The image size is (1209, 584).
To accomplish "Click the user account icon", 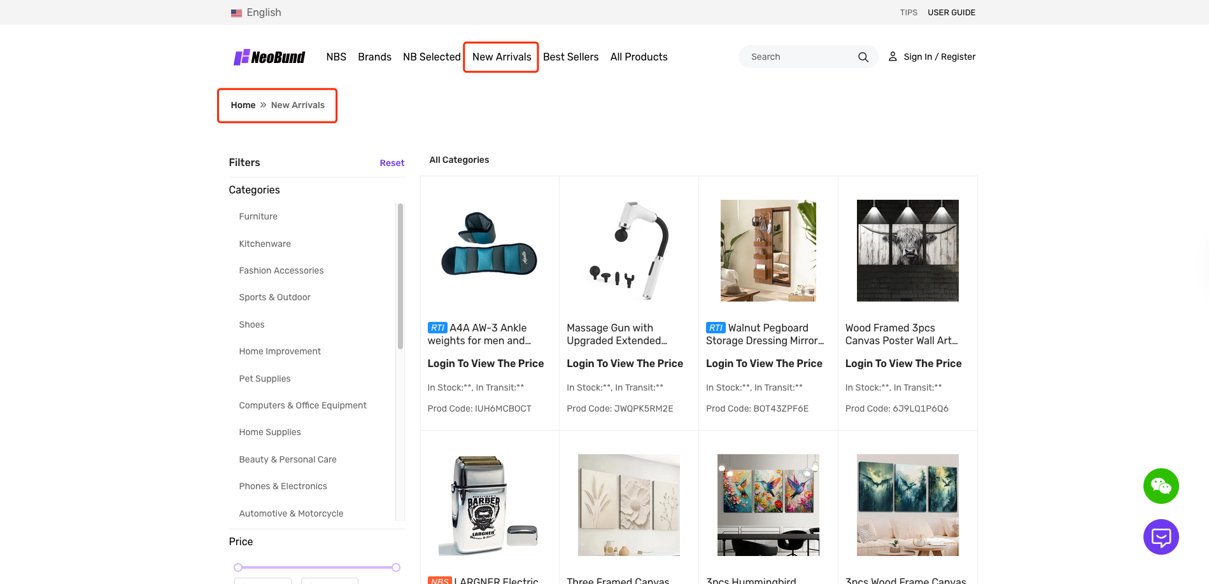I will click(x=893, y=57).
